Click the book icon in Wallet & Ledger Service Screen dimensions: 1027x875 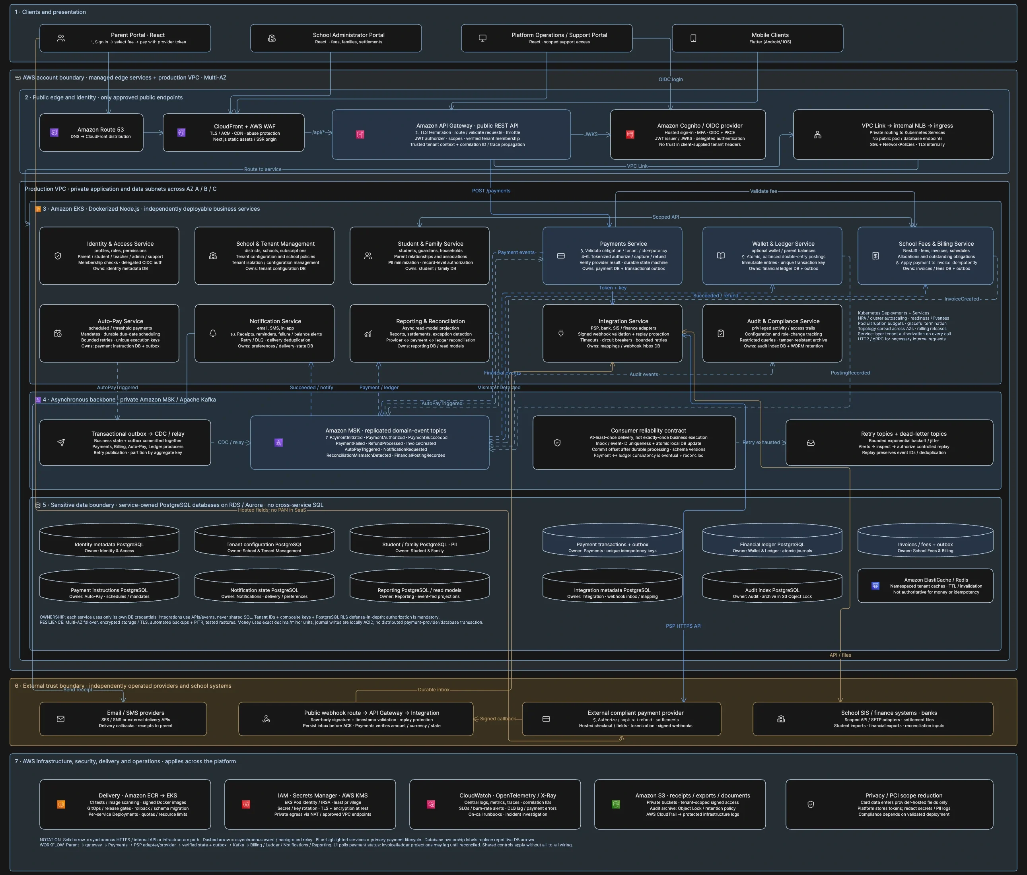(721, 256)
